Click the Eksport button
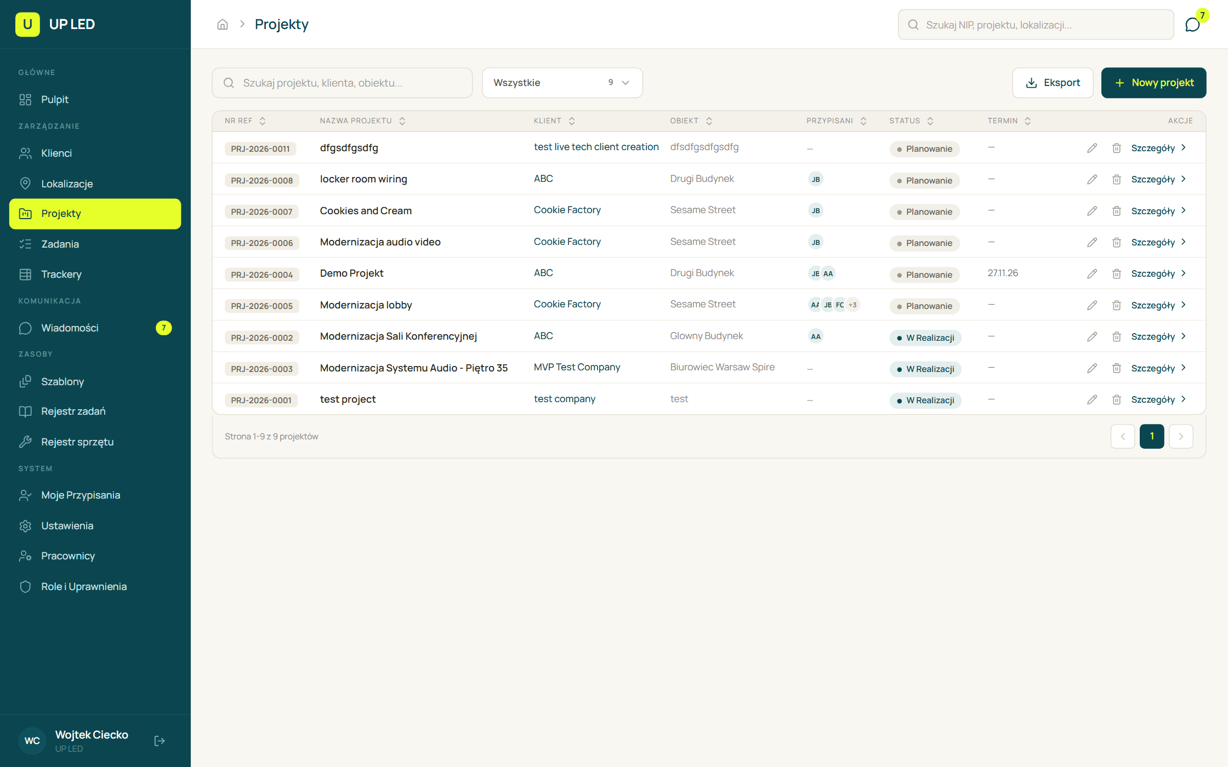The height and width of the screenshot is (767, 1228). [x=1053, y=83]
